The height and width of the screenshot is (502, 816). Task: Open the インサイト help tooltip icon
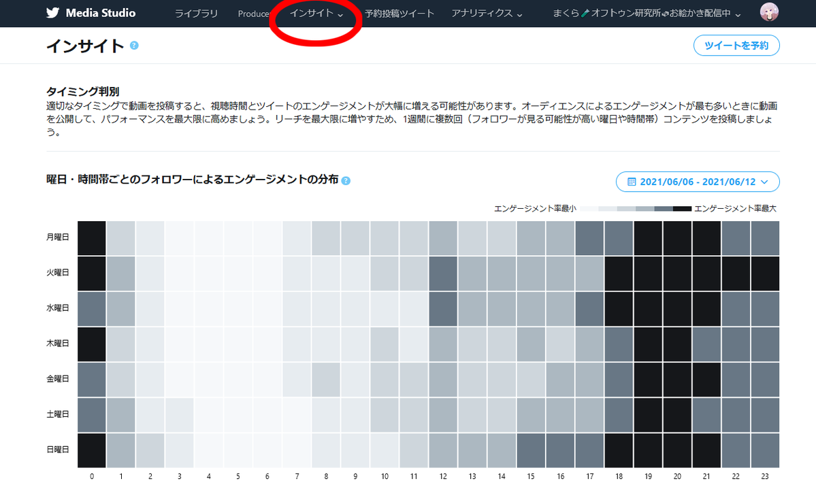click(134, 44)
